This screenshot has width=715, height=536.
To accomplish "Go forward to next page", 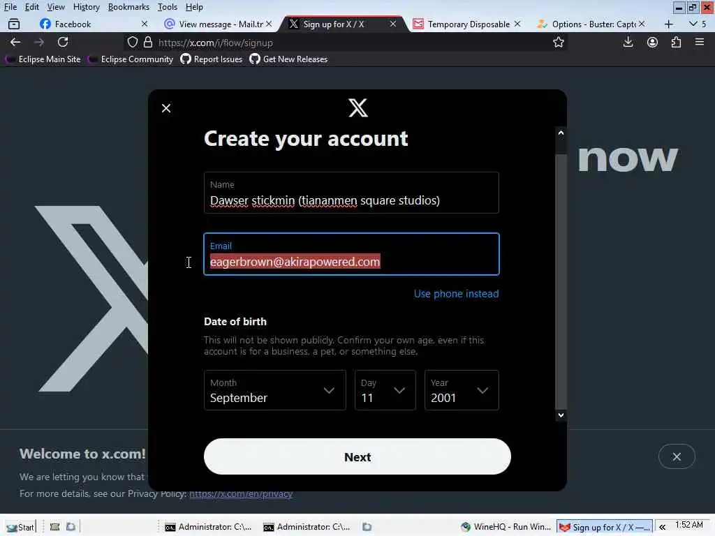I will click(39, 43).
